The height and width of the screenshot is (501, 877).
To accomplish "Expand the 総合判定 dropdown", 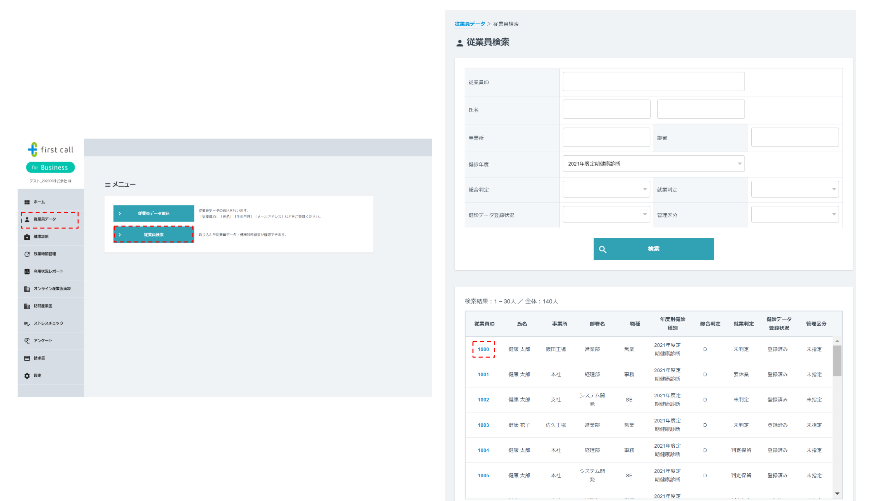I will 606,189.
